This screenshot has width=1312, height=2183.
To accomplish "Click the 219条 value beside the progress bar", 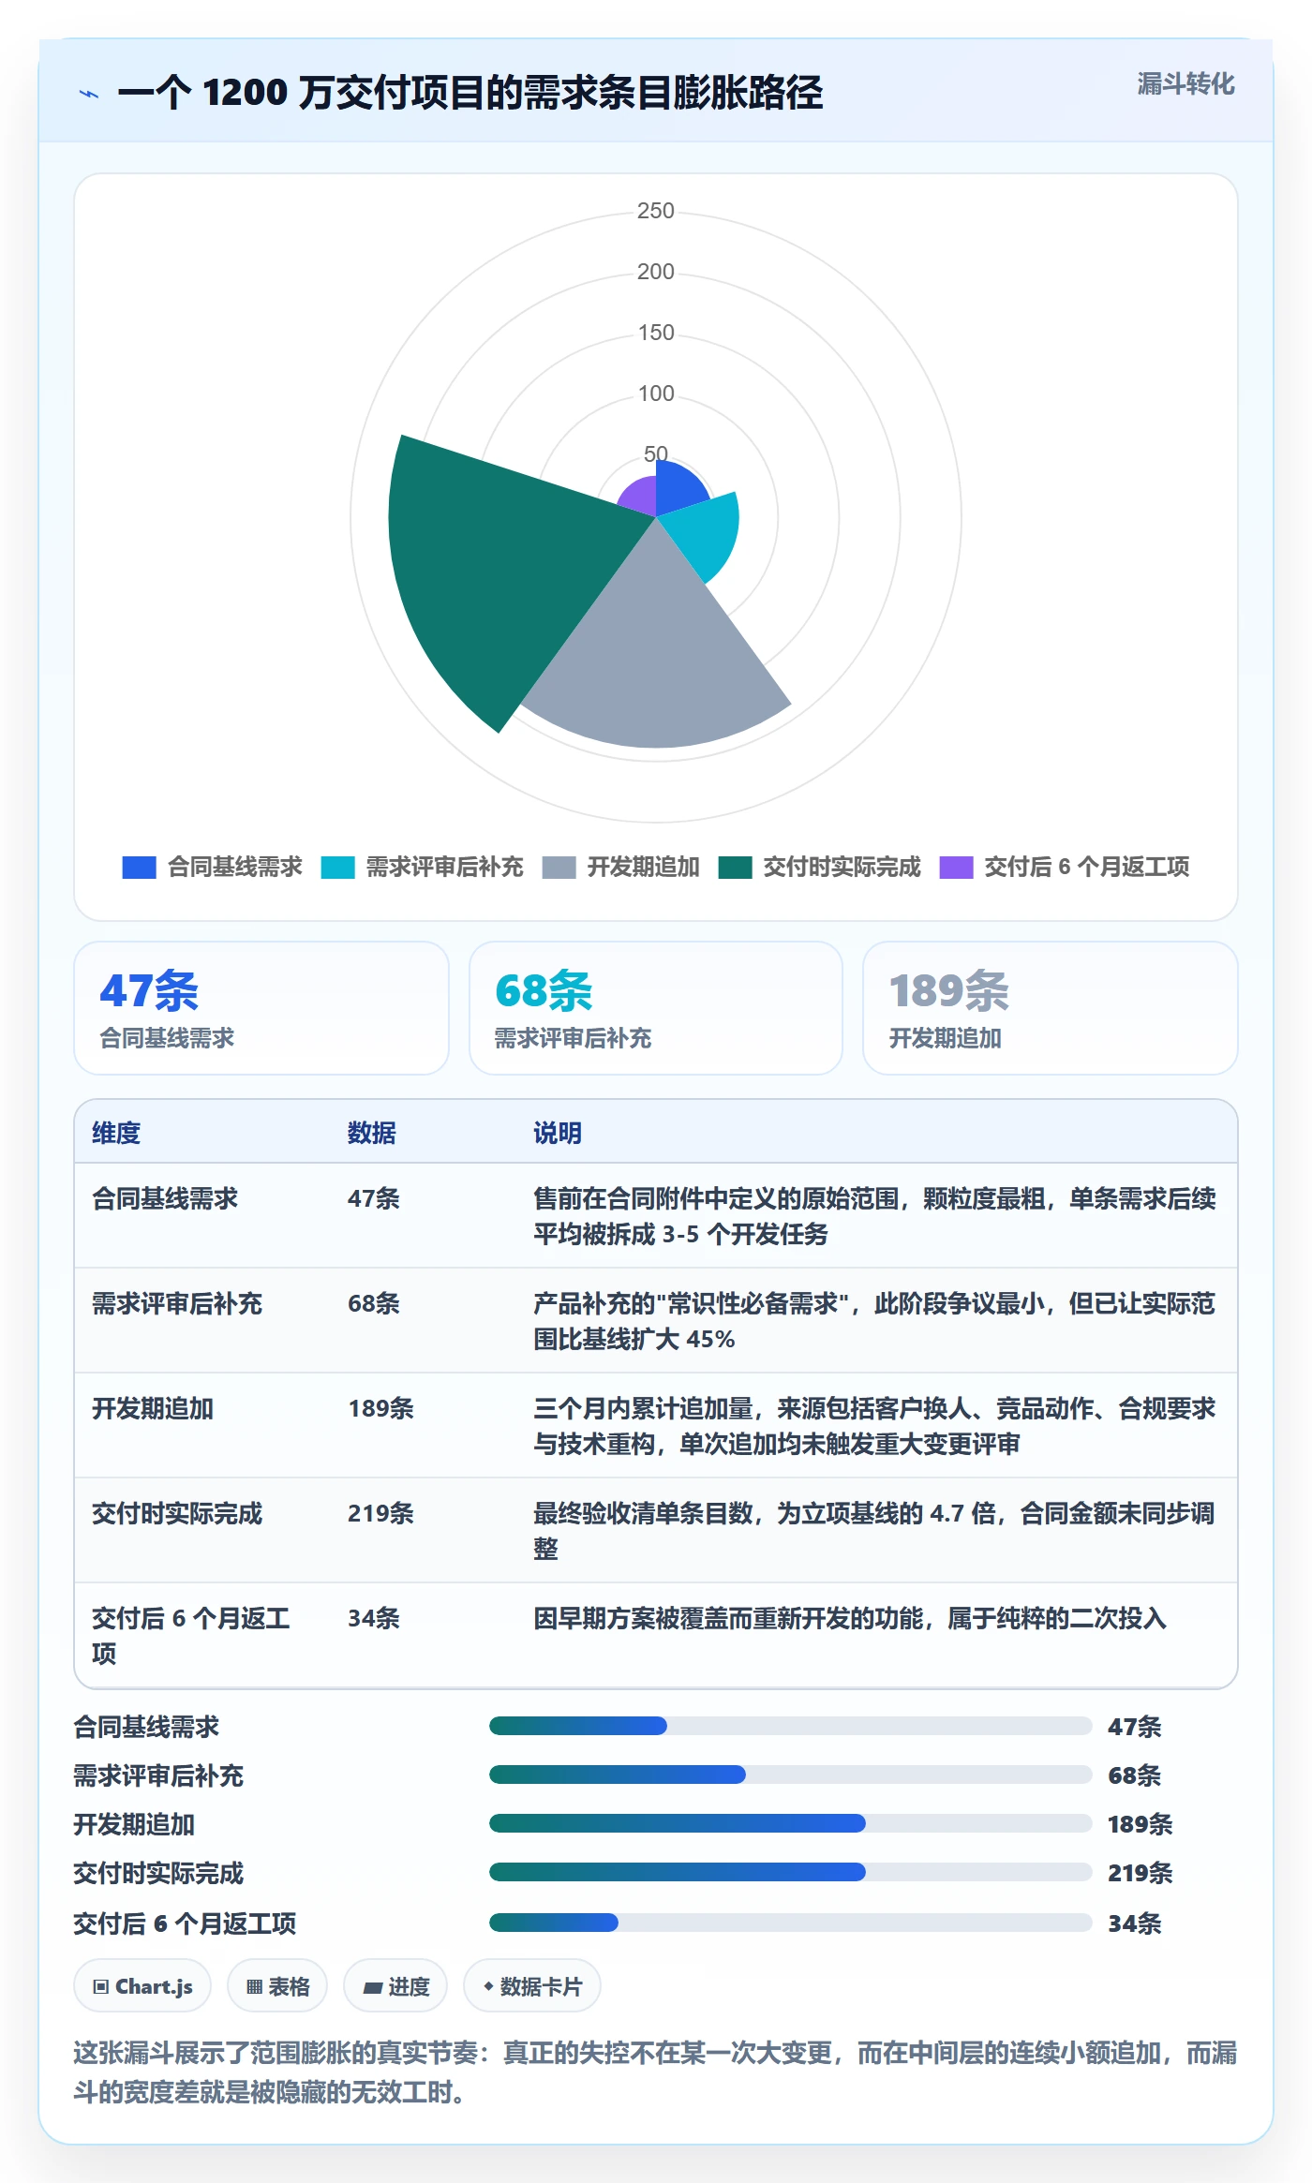I will 1141,1873.
